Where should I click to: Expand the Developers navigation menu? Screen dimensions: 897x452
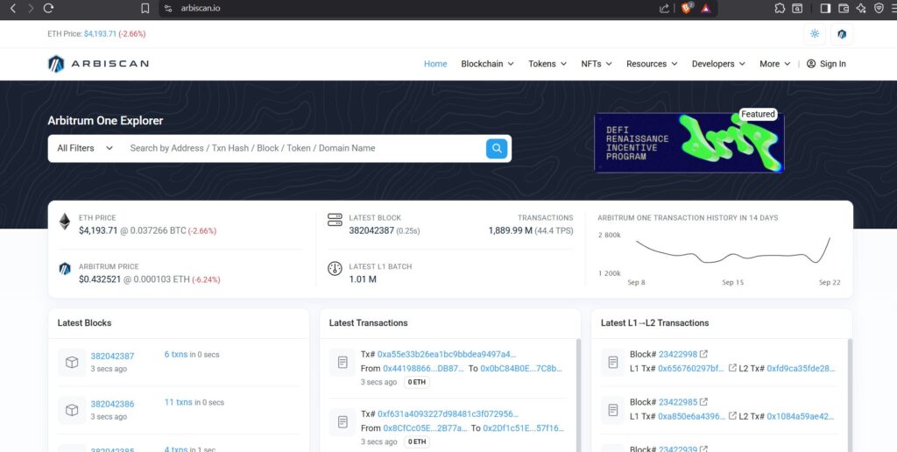pyautogui.click(x=718, y=64)
